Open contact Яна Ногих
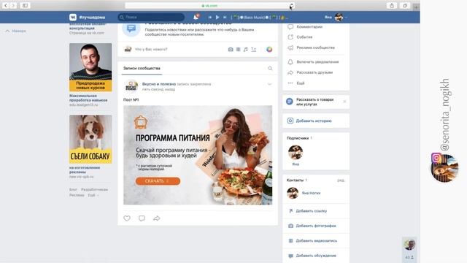 coord(311,193)
